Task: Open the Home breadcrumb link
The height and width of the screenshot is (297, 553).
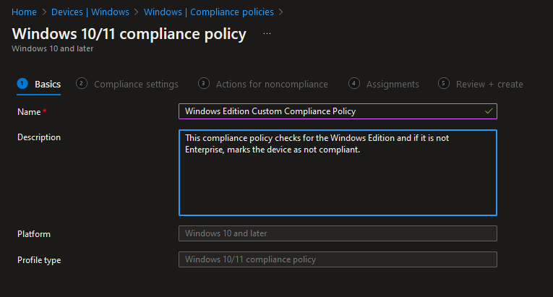Action: pos(24,12)
